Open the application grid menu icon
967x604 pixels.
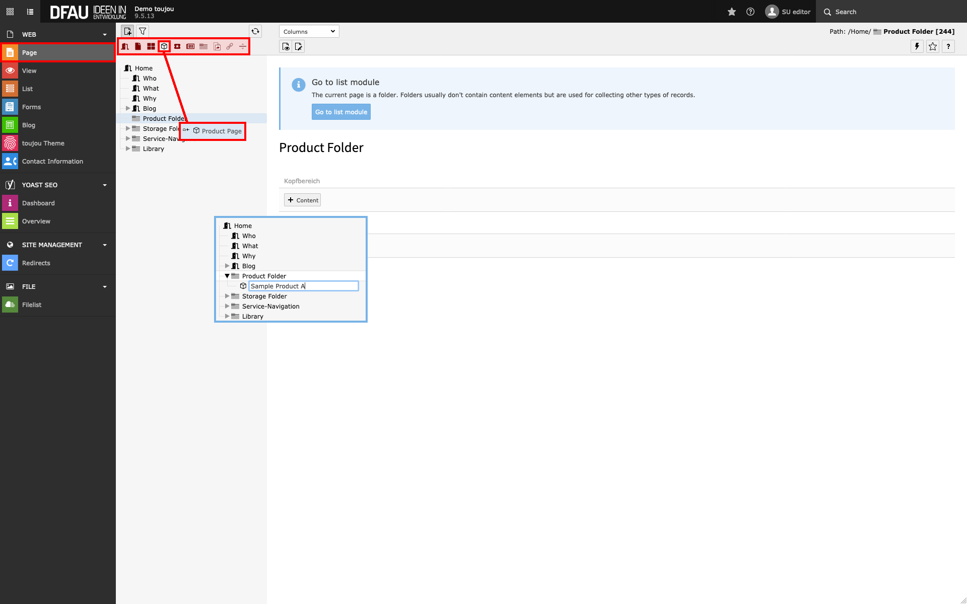click(x=10, y=12)
